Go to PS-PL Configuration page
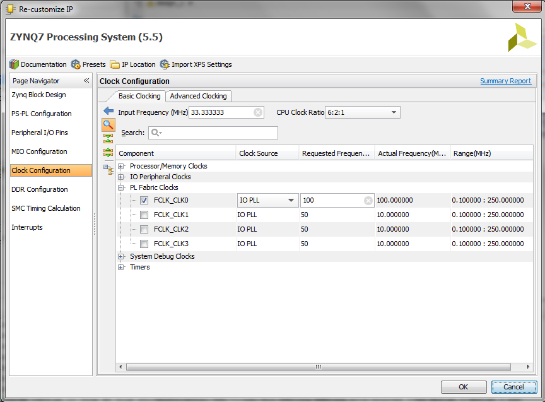The height and width of the screenshot is (402, 545). point(42,114)
